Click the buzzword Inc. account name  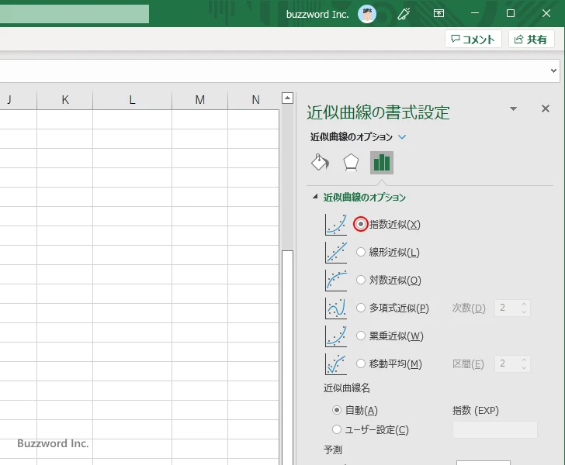point(317,15)
